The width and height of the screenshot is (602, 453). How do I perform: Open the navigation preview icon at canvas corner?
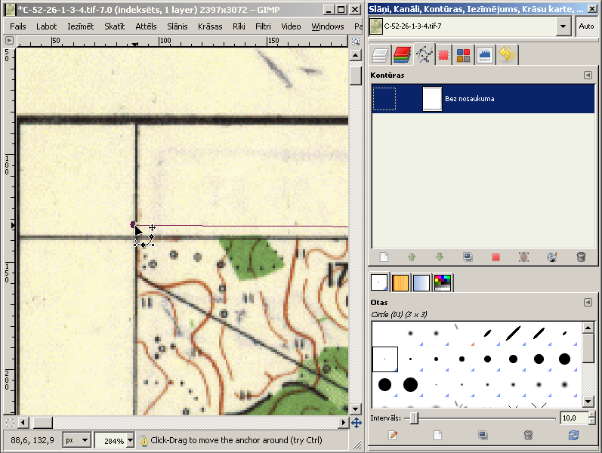click(x=357, y=423)
